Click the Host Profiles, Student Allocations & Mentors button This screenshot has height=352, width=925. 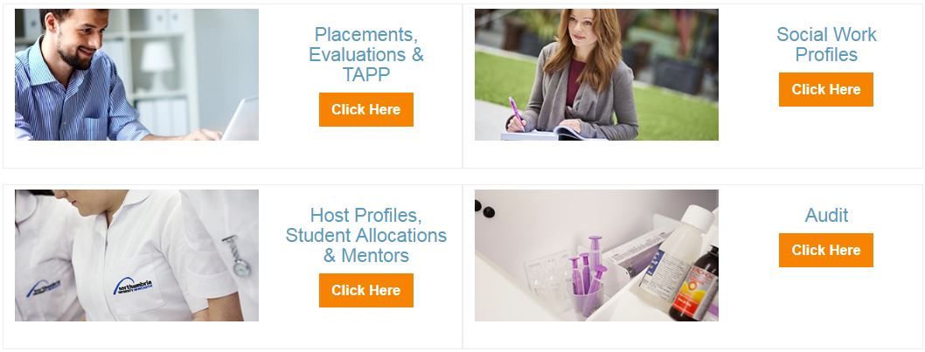[365, 290]
